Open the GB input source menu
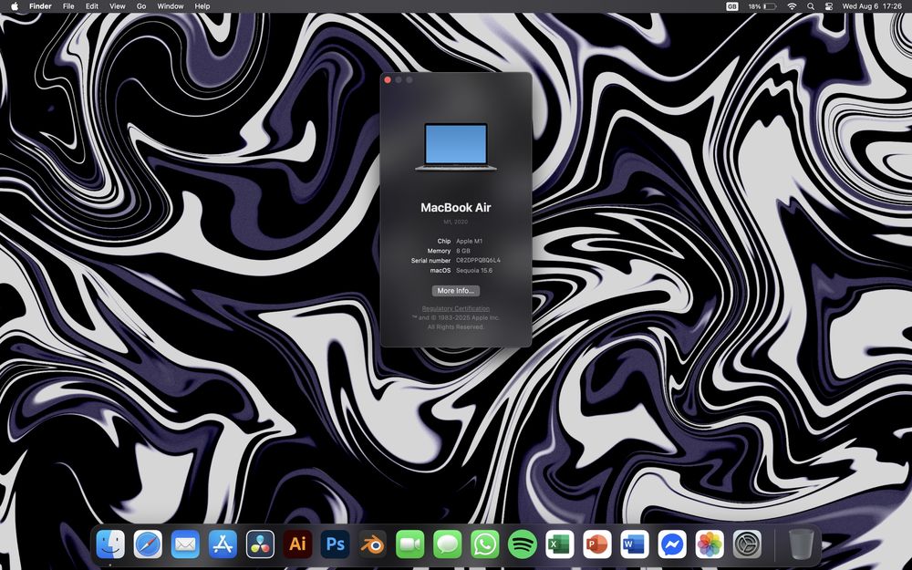Image resolution: width=912 pixels, height=570 pixels. point(732,6)
